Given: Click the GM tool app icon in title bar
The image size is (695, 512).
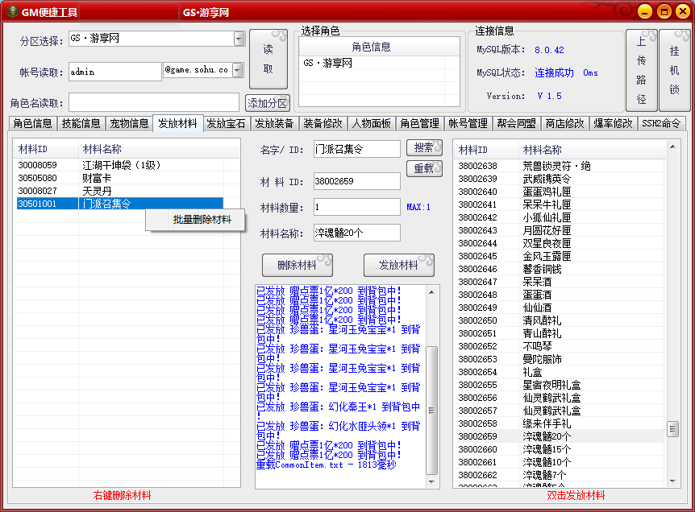Looking at the screenshot, I should click(x=12, y=11).
